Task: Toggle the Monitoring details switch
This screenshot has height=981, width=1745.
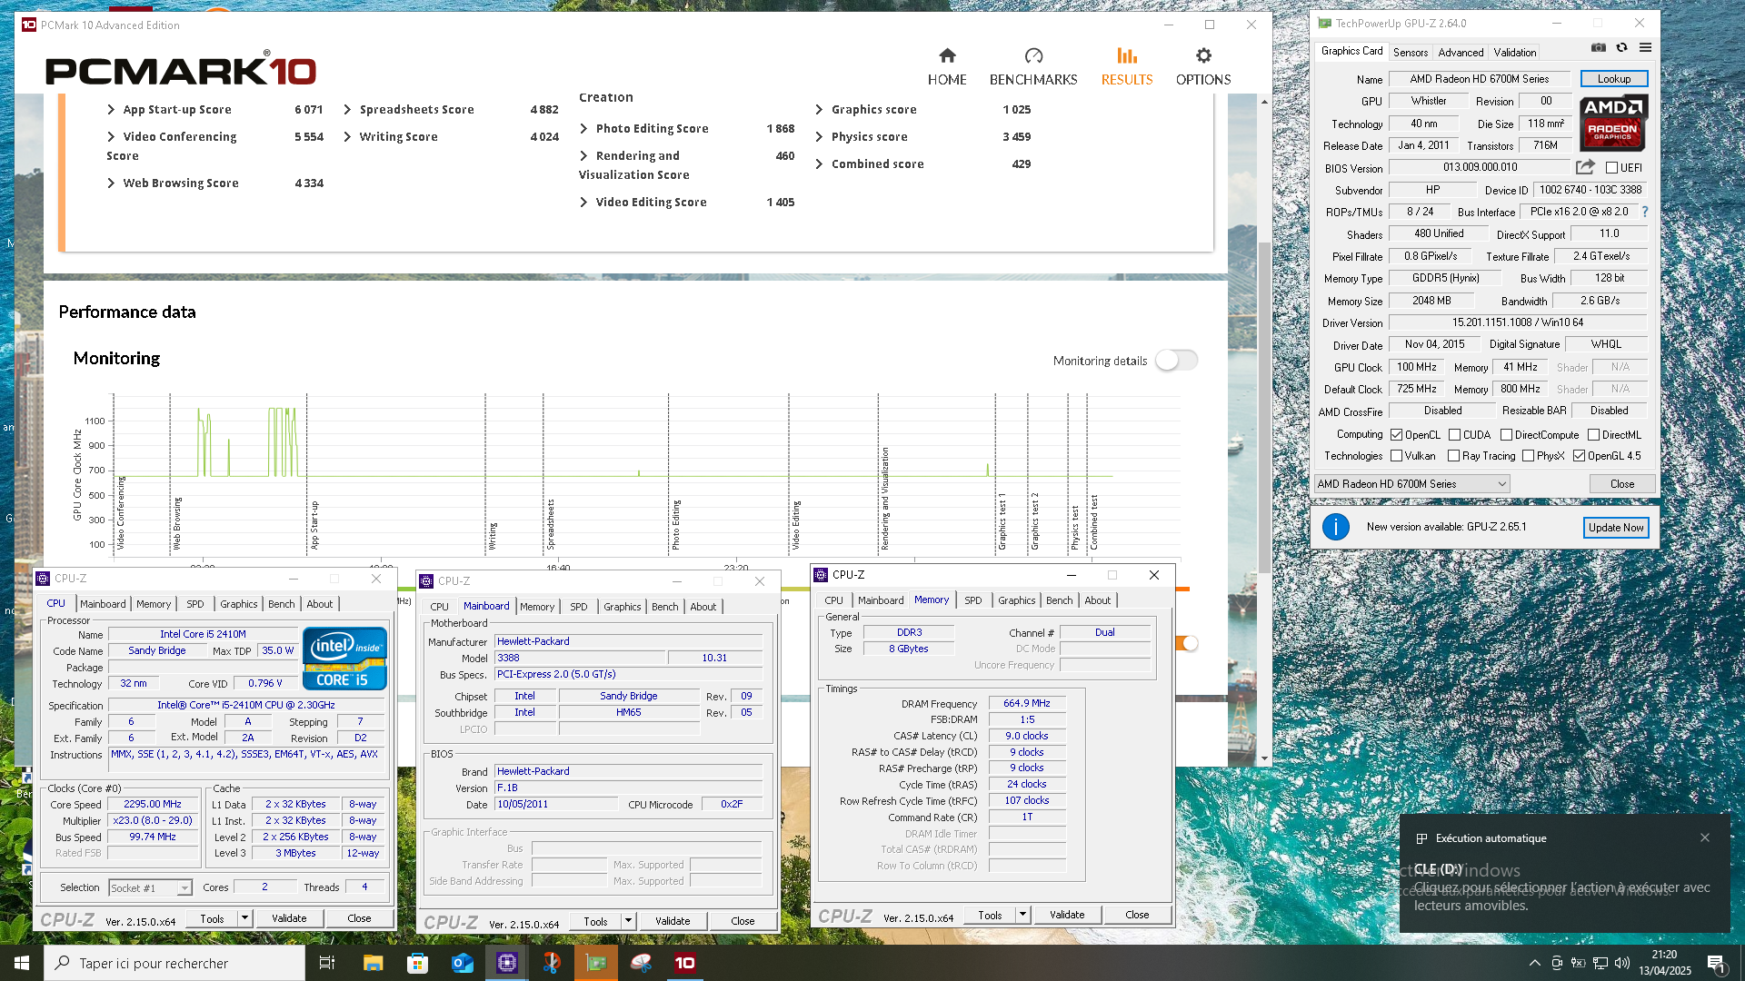Action: pos(1176,361)
